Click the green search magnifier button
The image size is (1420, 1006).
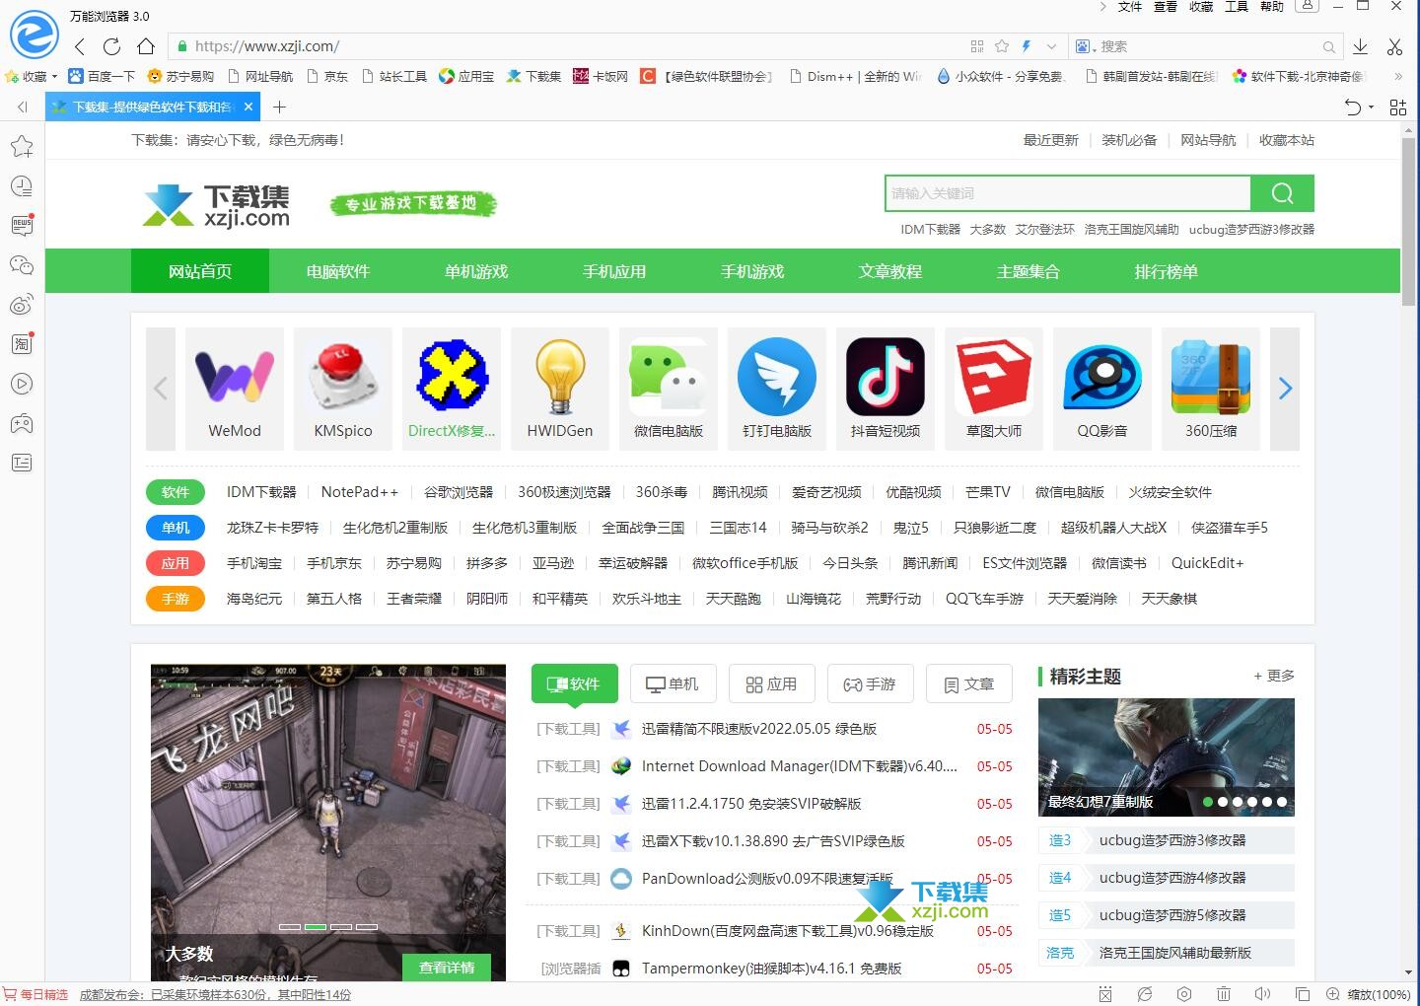[1281, 193]
